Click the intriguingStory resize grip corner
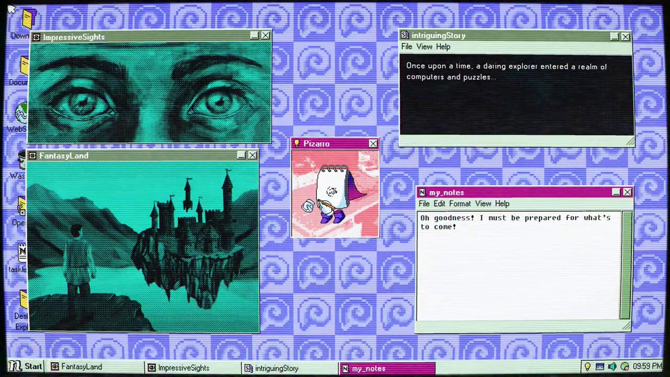Image resolution: width=670 pixels, height=377 pixels. click(630, 142)
